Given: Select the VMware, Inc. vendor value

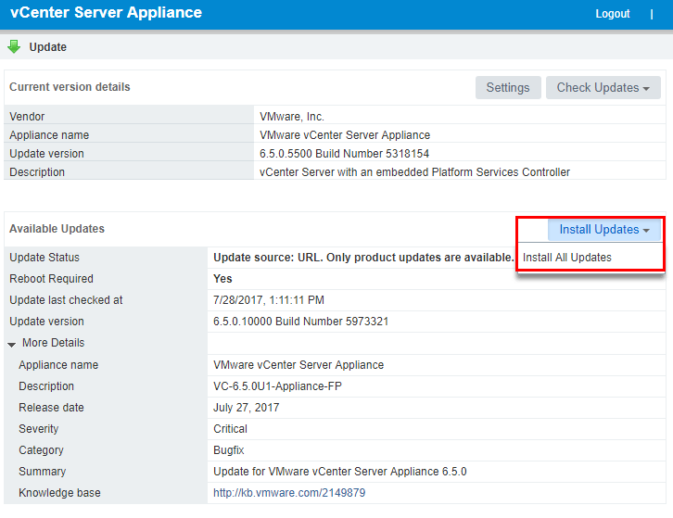Looking at the screenshot, I should pyautogui.click(x=292, y=117).
